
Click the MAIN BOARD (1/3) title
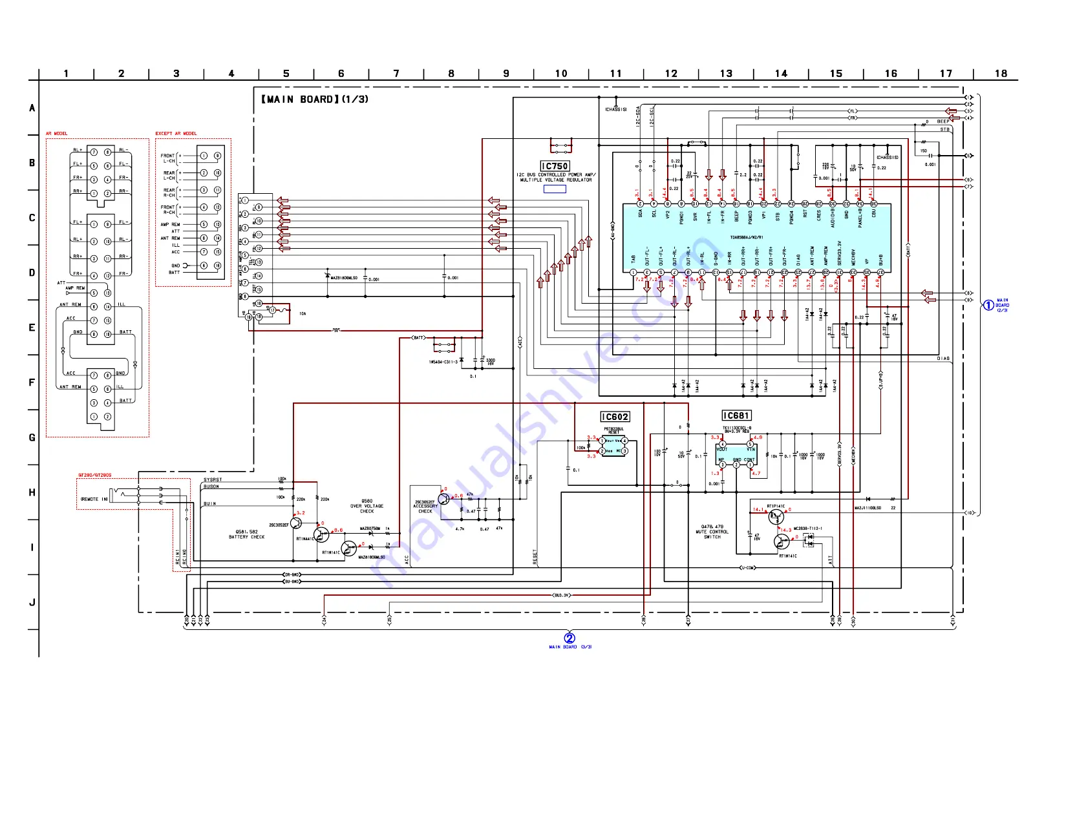click(x=315, y=99)
